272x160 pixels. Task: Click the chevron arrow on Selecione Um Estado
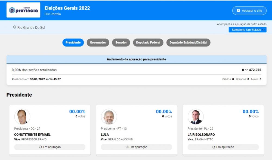(263, 30)
